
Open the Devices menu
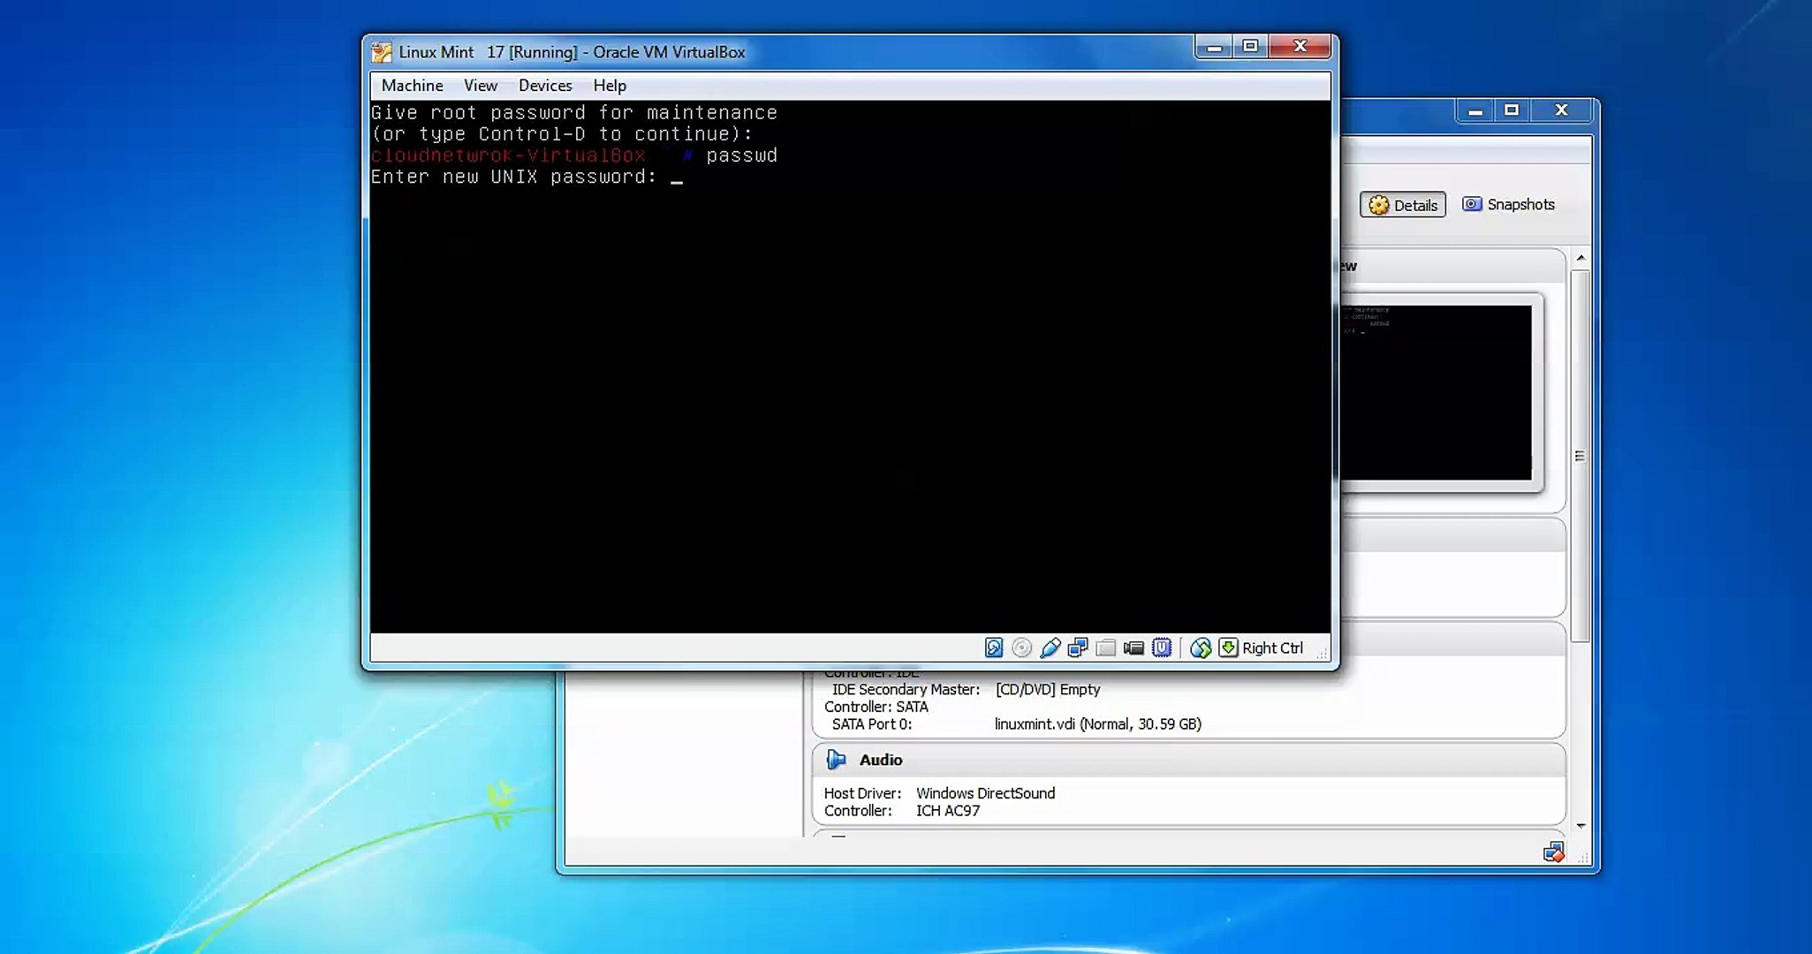pos(545,85)
